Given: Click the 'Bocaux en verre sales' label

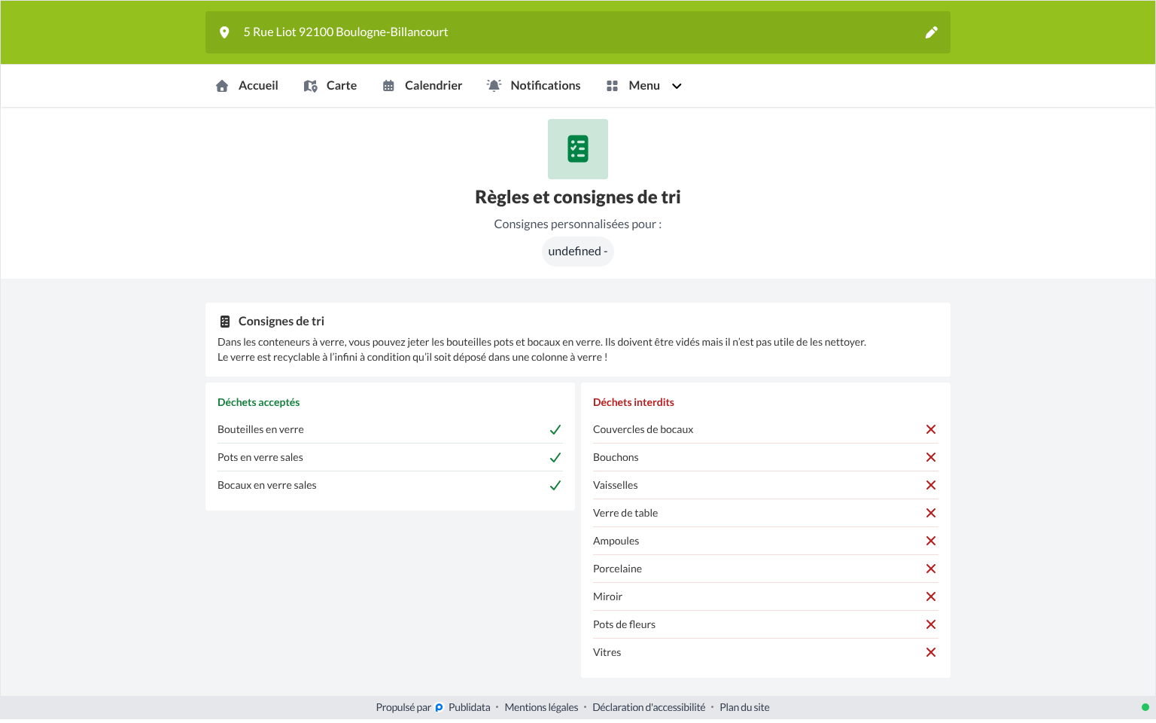Looking at the screenshot, I should (267, 486).
